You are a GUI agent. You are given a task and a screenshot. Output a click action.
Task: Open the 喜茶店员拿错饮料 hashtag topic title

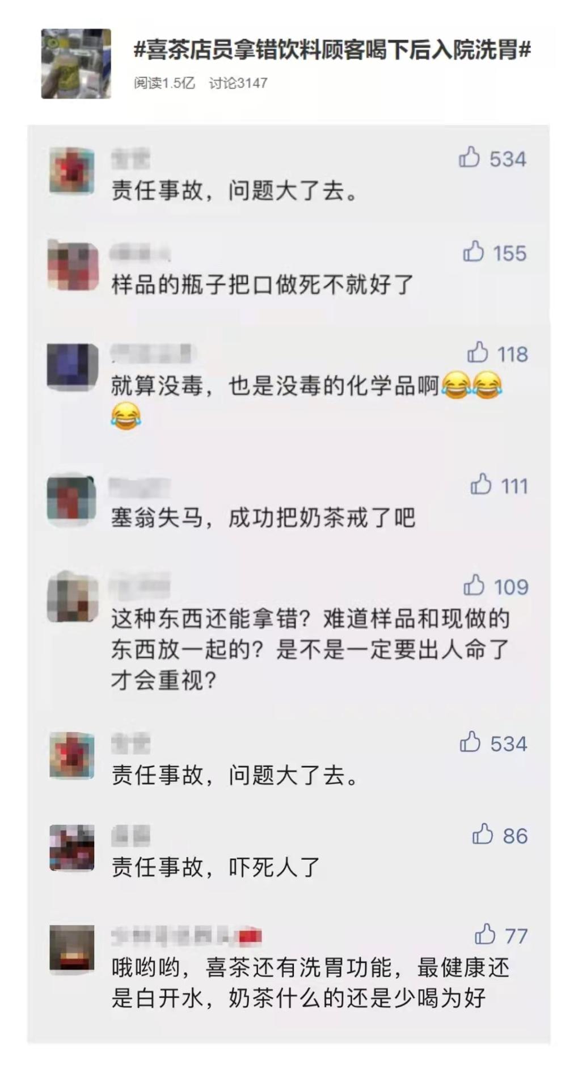coord(332,51)
